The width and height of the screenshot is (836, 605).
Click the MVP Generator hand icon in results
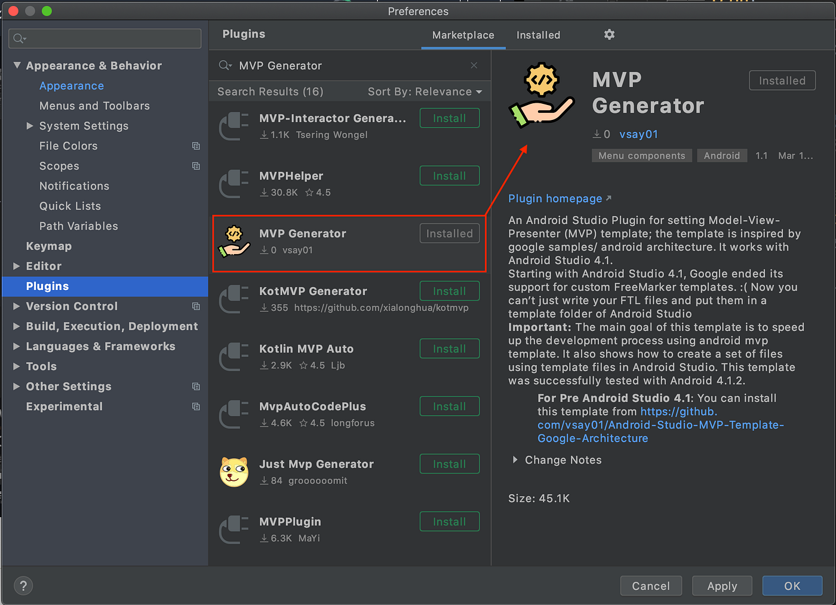[234, 242]
